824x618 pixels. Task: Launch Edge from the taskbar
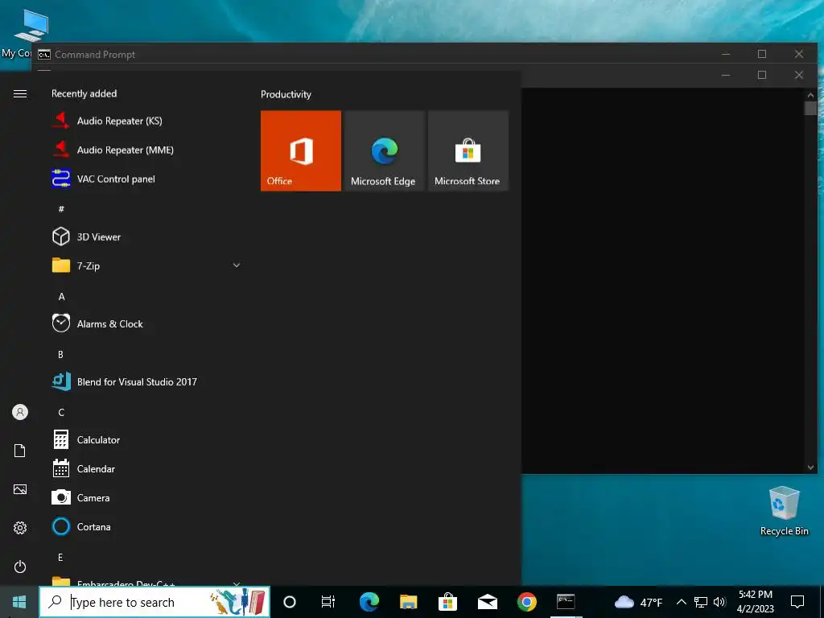point(369,602)
